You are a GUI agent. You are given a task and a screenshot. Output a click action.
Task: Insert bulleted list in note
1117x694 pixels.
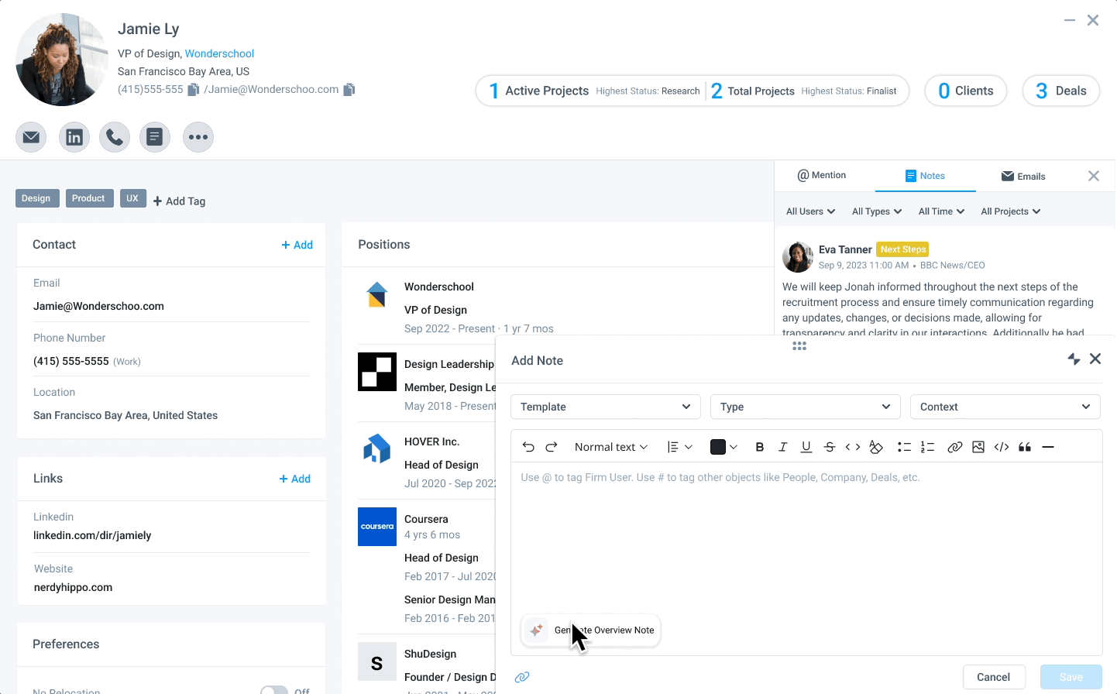click(904, 447)
